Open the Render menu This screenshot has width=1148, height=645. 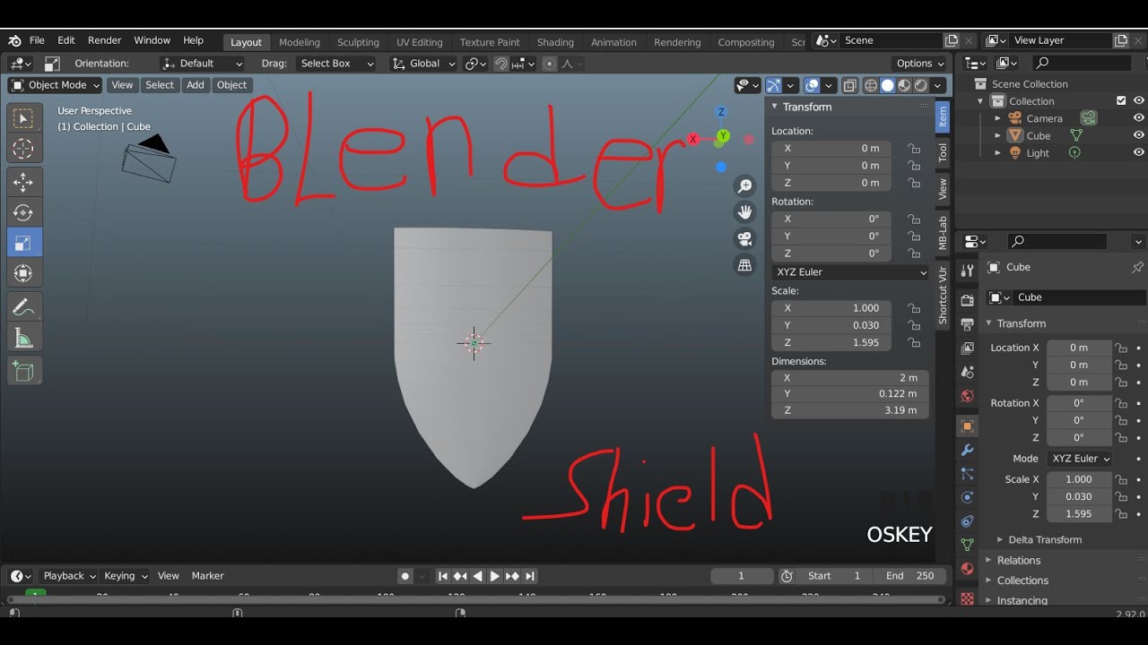(105, 40)
